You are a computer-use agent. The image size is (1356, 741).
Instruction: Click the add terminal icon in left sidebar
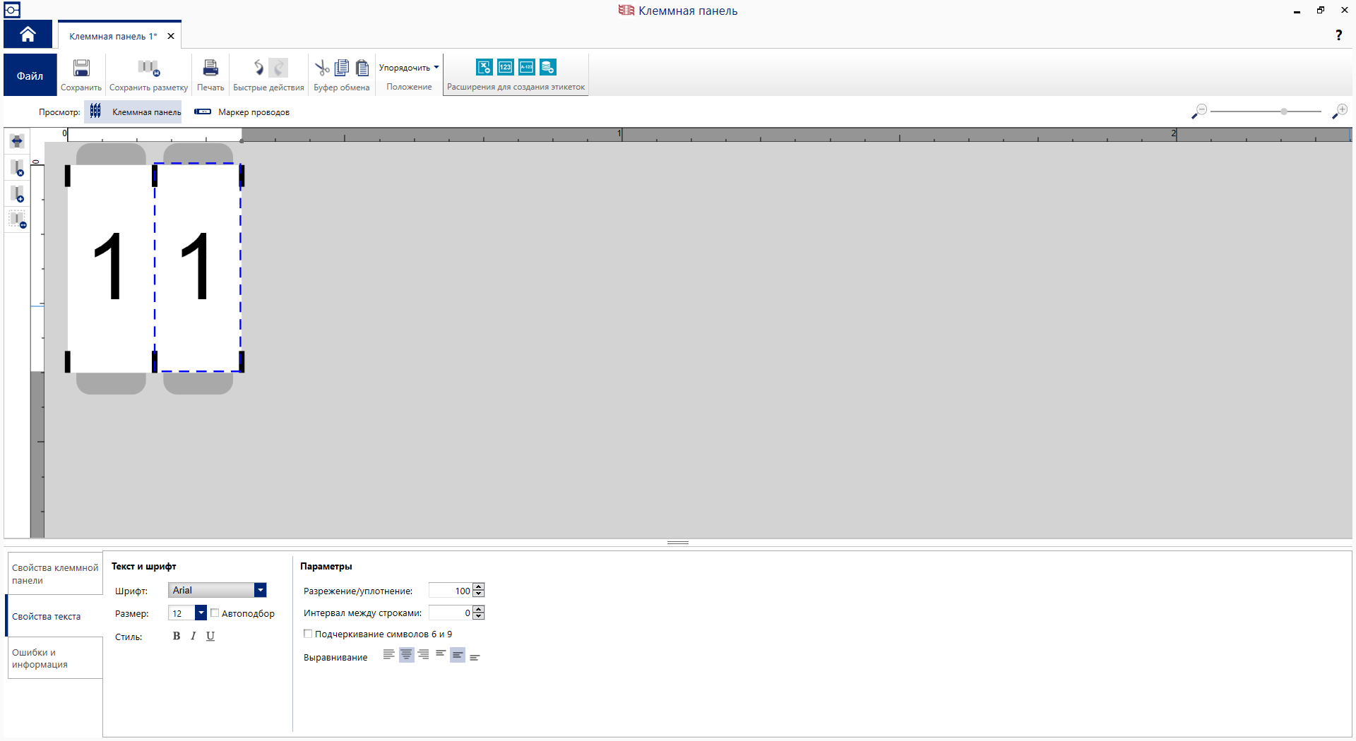[17, 193]
